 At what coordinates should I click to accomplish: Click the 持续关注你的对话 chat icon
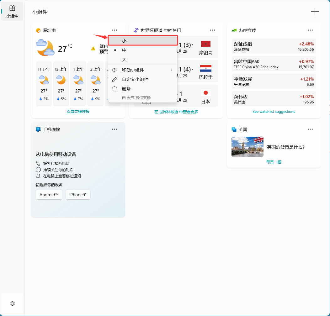[x=38, y=170]
